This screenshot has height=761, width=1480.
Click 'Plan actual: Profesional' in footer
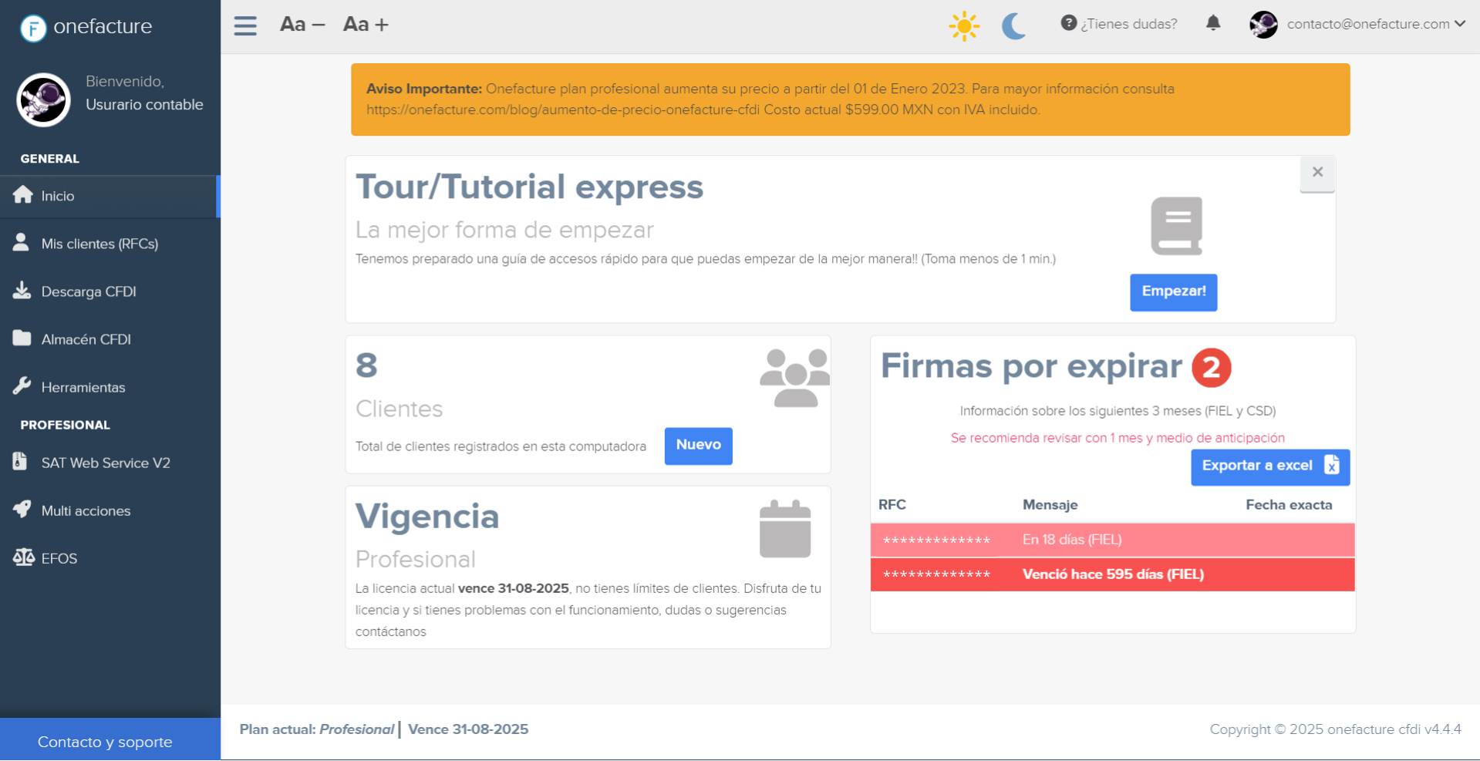click(x=317, y=729)
